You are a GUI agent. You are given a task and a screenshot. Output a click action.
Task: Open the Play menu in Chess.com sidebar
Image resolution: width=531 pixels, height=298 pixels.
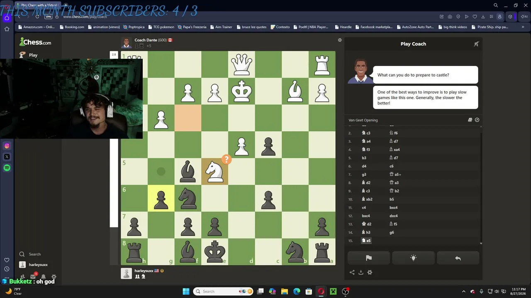click(x=28, y=55)
